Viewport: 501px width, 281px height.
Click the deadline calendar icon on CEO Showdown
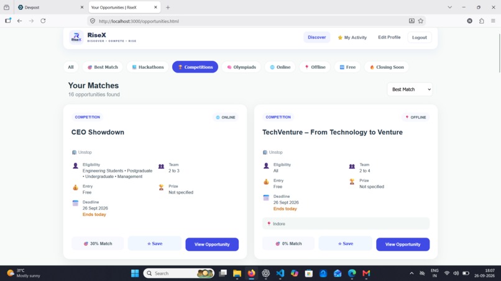point(75,203)
